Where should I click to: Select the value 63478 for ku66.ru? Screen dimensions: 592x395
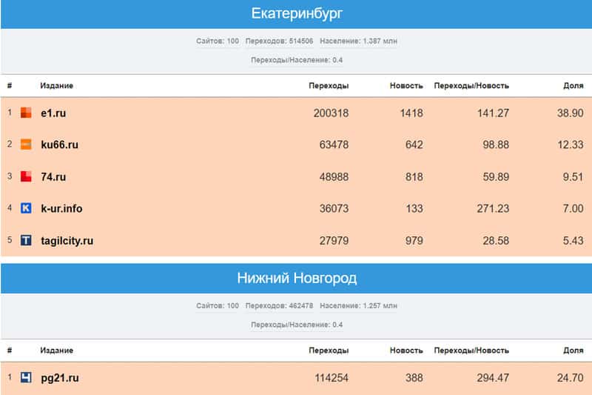click(334, 145)
